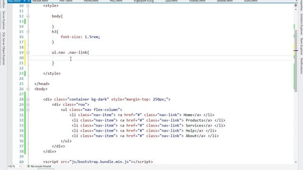303x170 pixels.
Task: Click the div class="row" line
Action: [71, 105]
